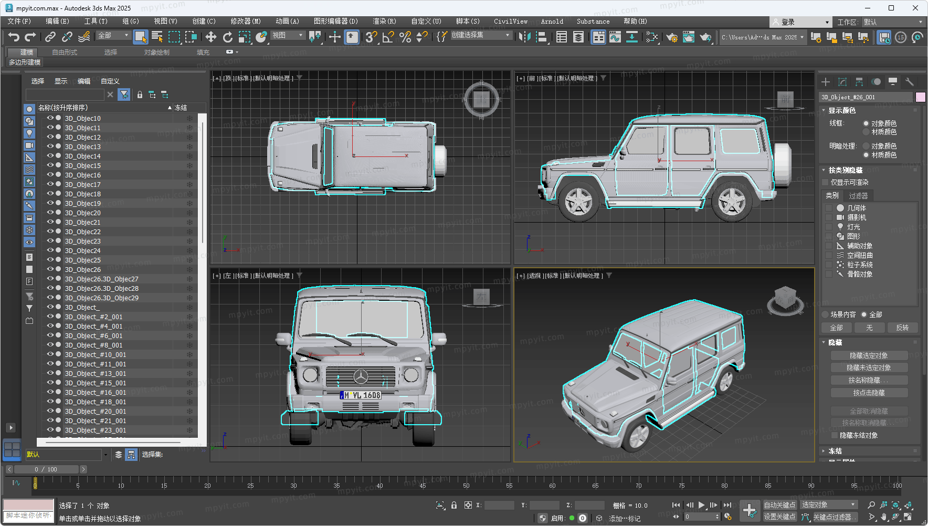Click the pink object color swatch
928x526 pixels.
point(920,97)
